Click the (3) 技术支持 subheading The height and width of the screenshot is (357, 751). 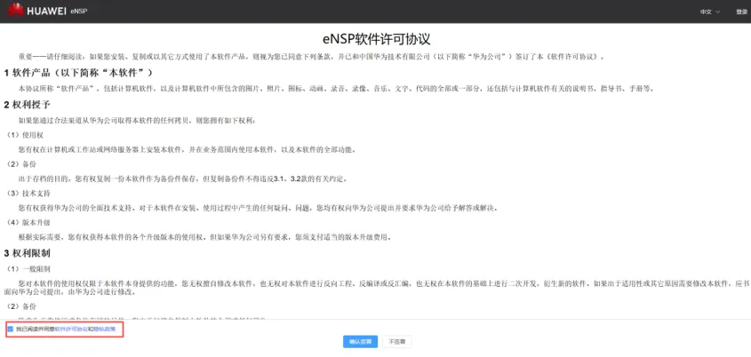point(28,194)
